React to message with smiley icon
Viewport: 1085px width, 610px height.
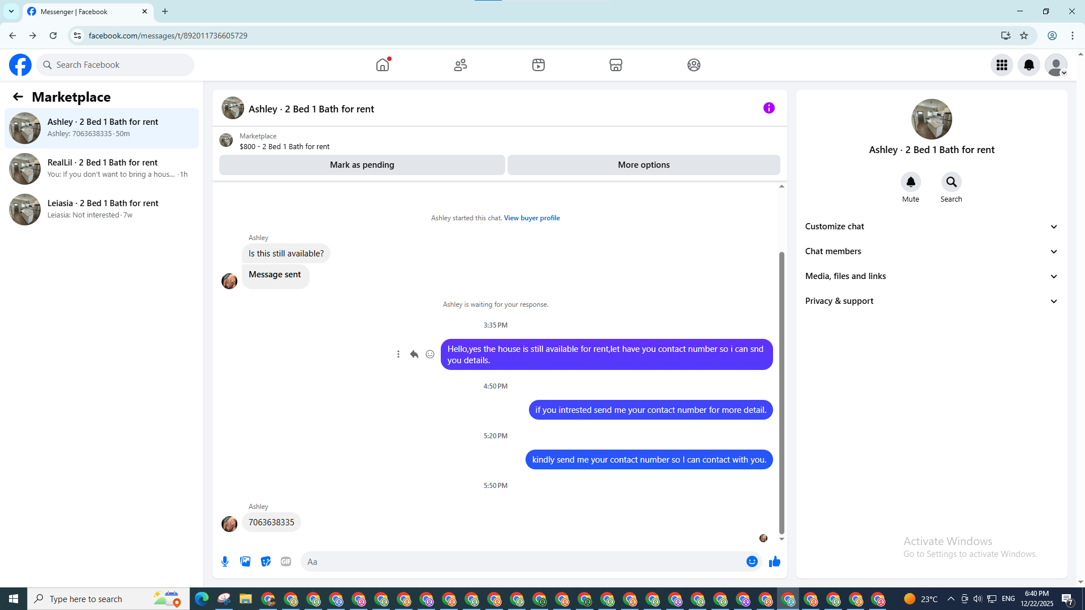[430, 354]
